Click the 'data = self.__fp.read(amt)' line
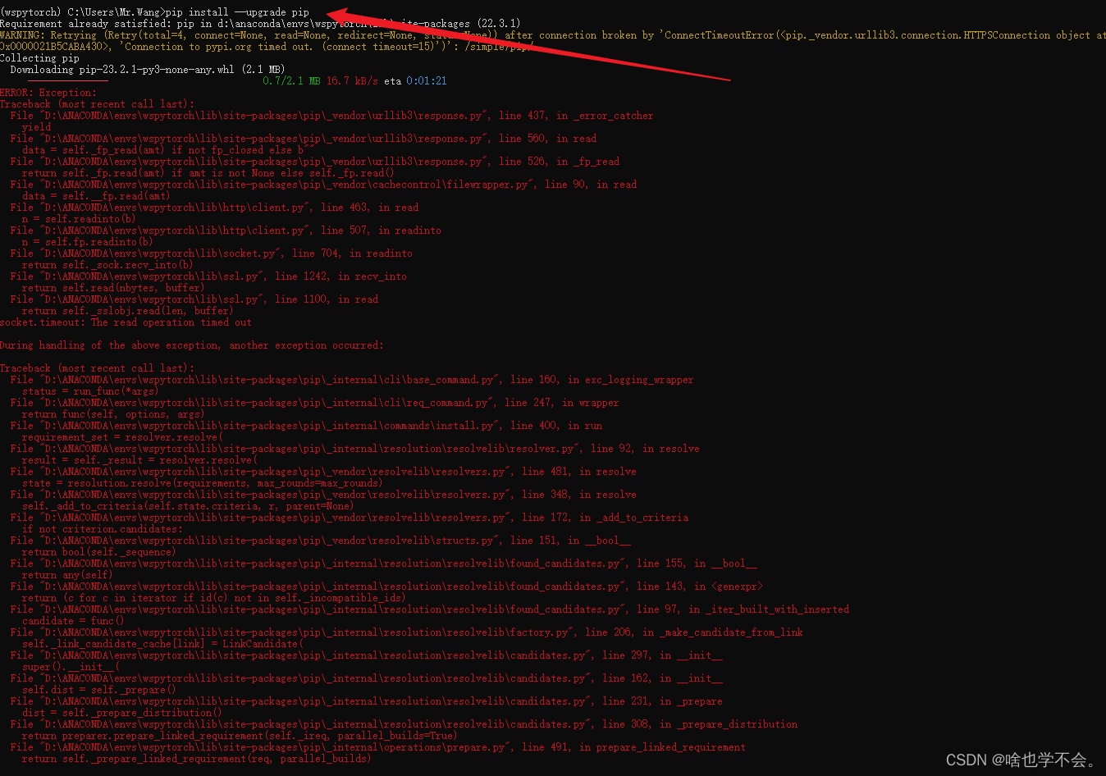This screenshot has width=1106, height=776. [x=96, y=196]
